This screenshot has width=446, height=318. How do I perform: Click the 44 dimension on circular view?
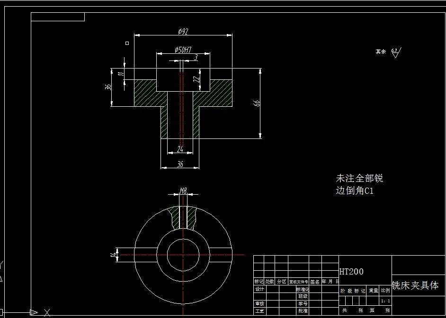click(x=116, y=255)
